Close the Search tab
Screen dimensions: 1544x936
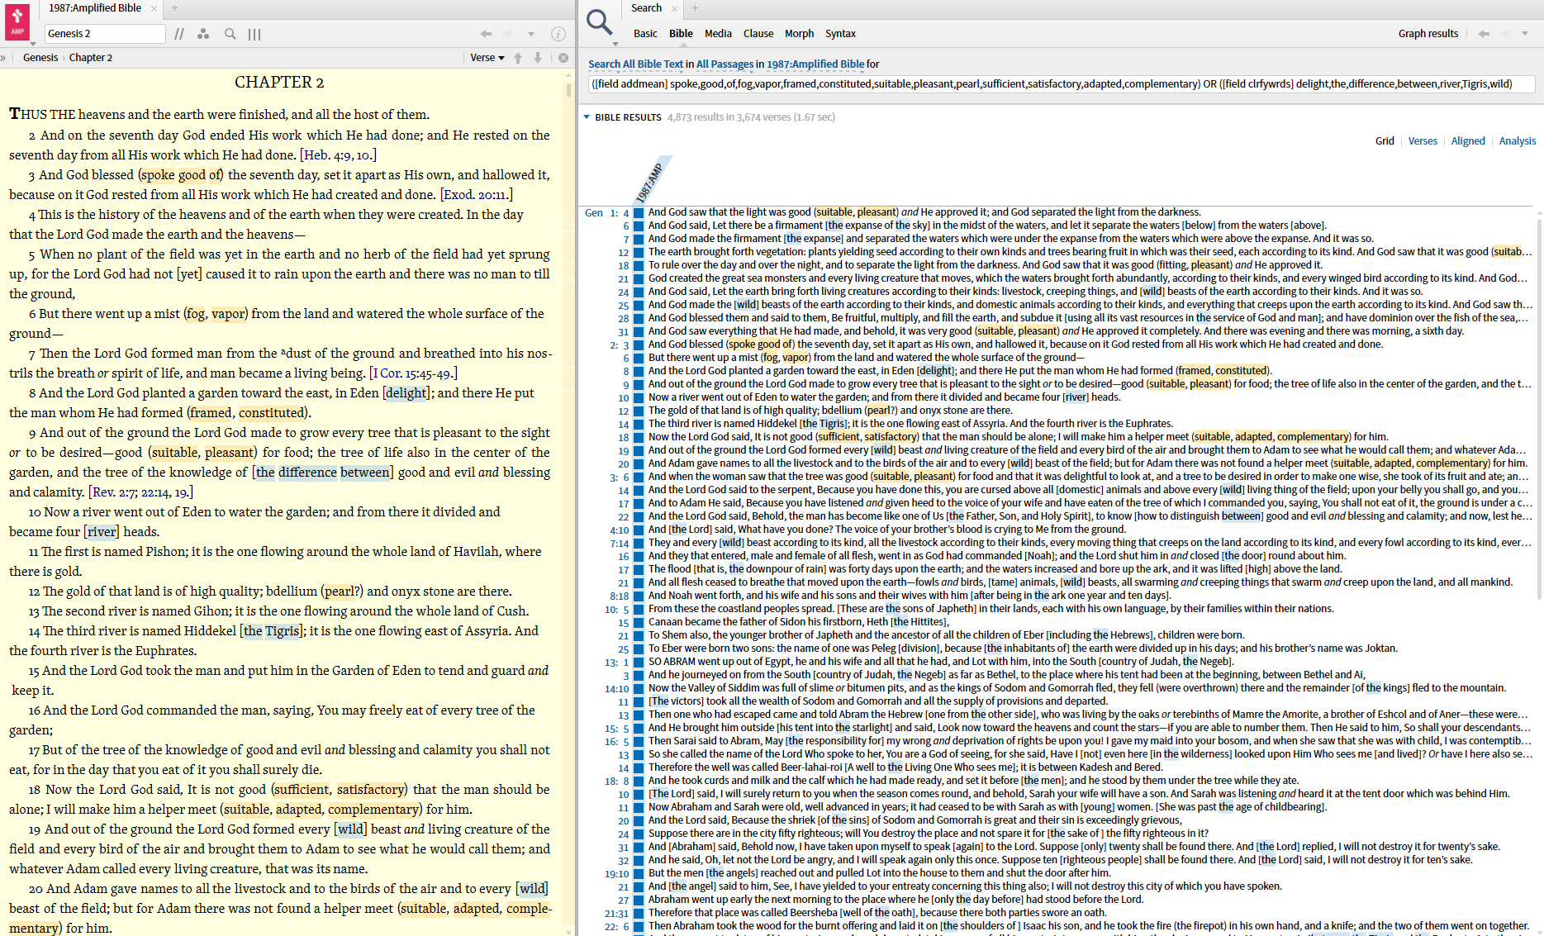pos(674,8)
